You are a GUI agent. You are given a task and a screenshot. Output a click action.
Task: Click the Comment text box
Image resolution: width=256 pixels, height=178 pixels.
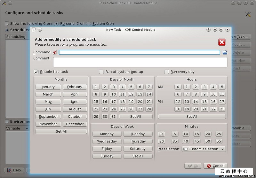[x=140, y=62]
